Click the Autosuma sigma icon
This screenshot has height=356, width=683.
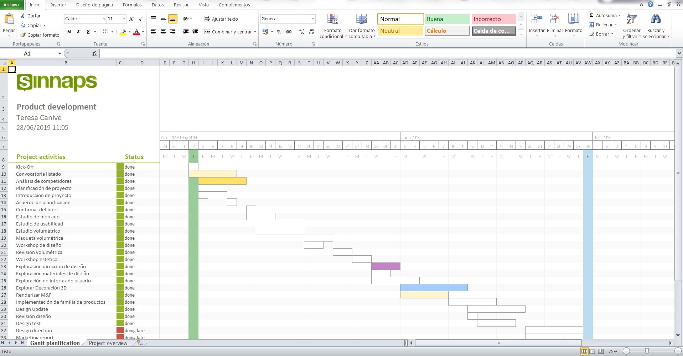591,15
